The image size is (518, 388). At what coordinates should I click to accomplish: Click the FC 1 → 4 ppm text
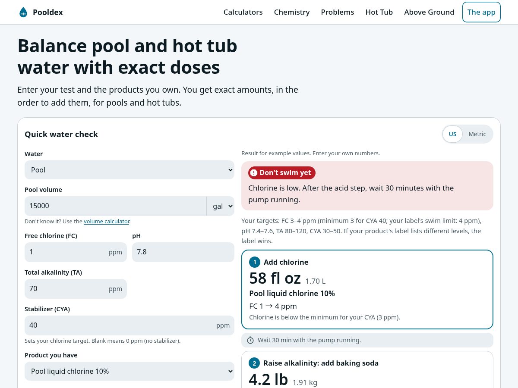click(273, 306)
